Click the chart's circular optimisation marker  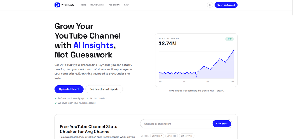coord(196,73)
